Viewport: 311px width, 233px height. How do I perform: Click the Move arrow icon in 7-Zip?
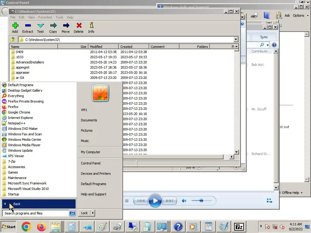66,28
